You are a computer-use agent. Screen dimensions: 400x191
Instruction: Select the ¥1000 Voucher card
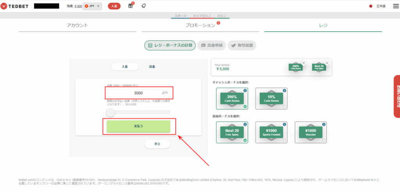(311, 132)
